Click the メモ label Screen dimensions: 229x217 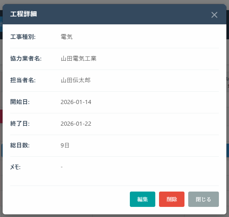click(x=15, y=167)
